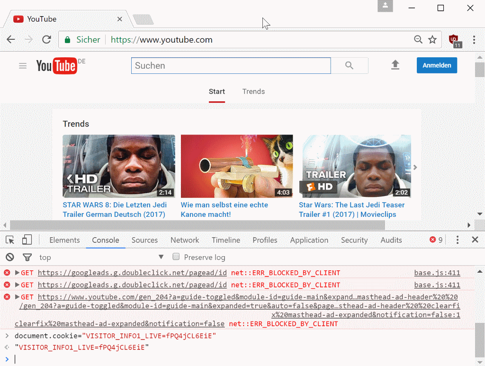The image size is (485, 366).
Task: Open Star Wars The Last Jedi Teaser link
Action: coord(352,210)
